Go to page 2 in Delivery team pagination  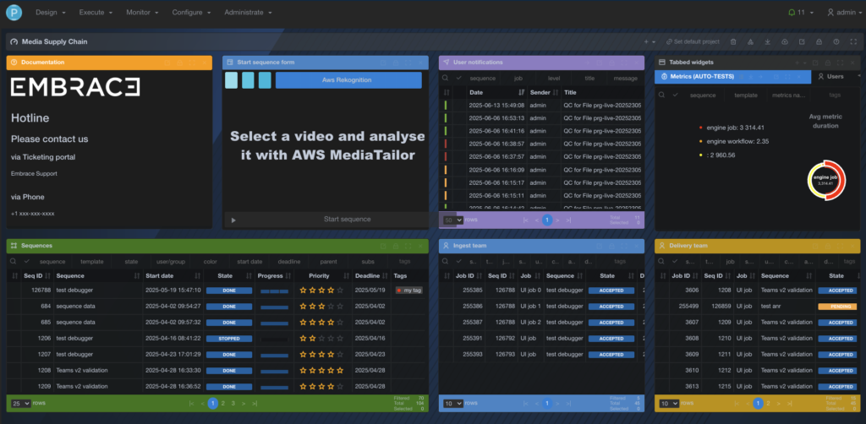(768, 404)
